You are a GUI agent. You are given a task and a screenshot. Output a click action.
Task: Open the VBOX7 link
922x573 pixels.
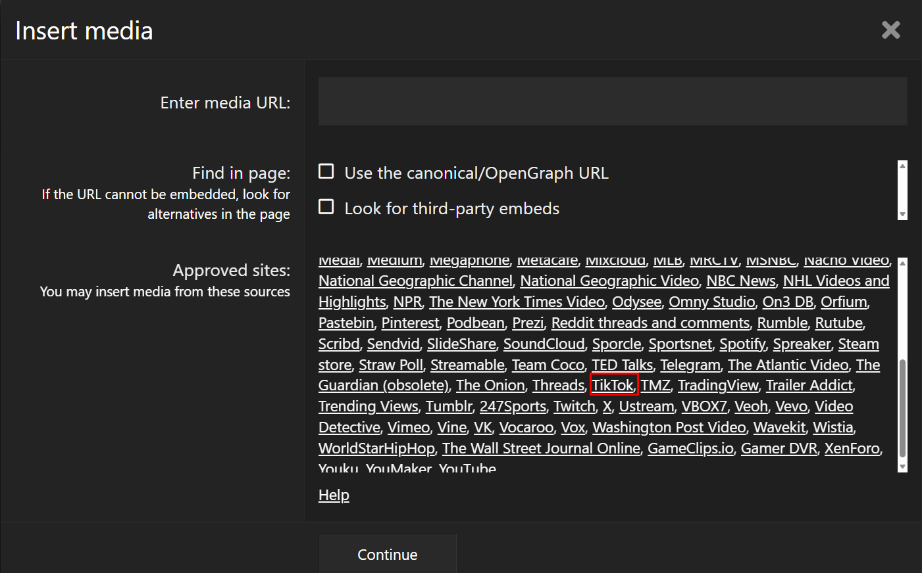[704, 407]
